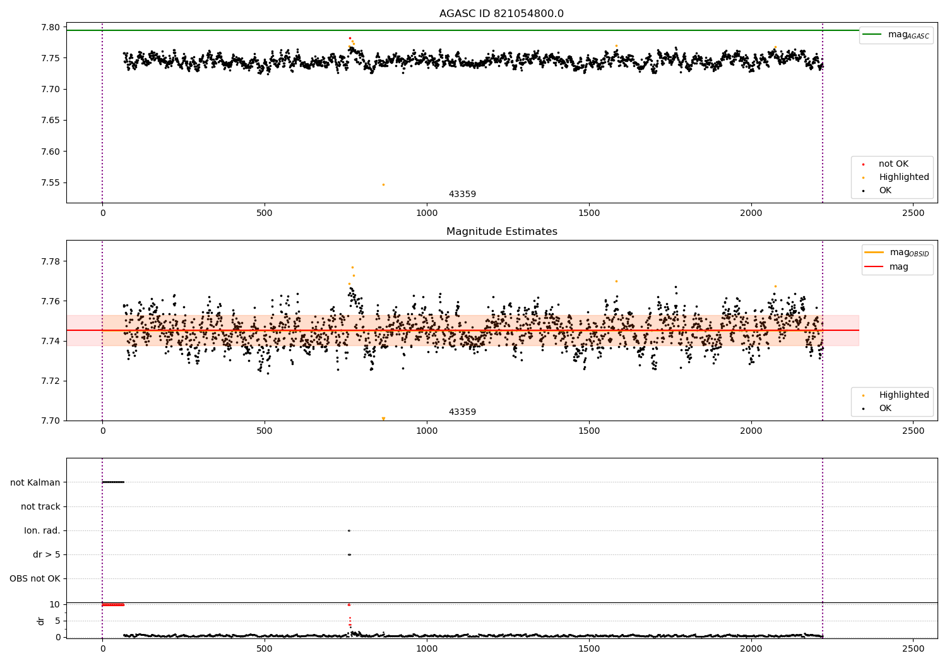947x663 pixels.
Task: Click the 'OBS not OK' axis label
Action: (x=35, y=578)
